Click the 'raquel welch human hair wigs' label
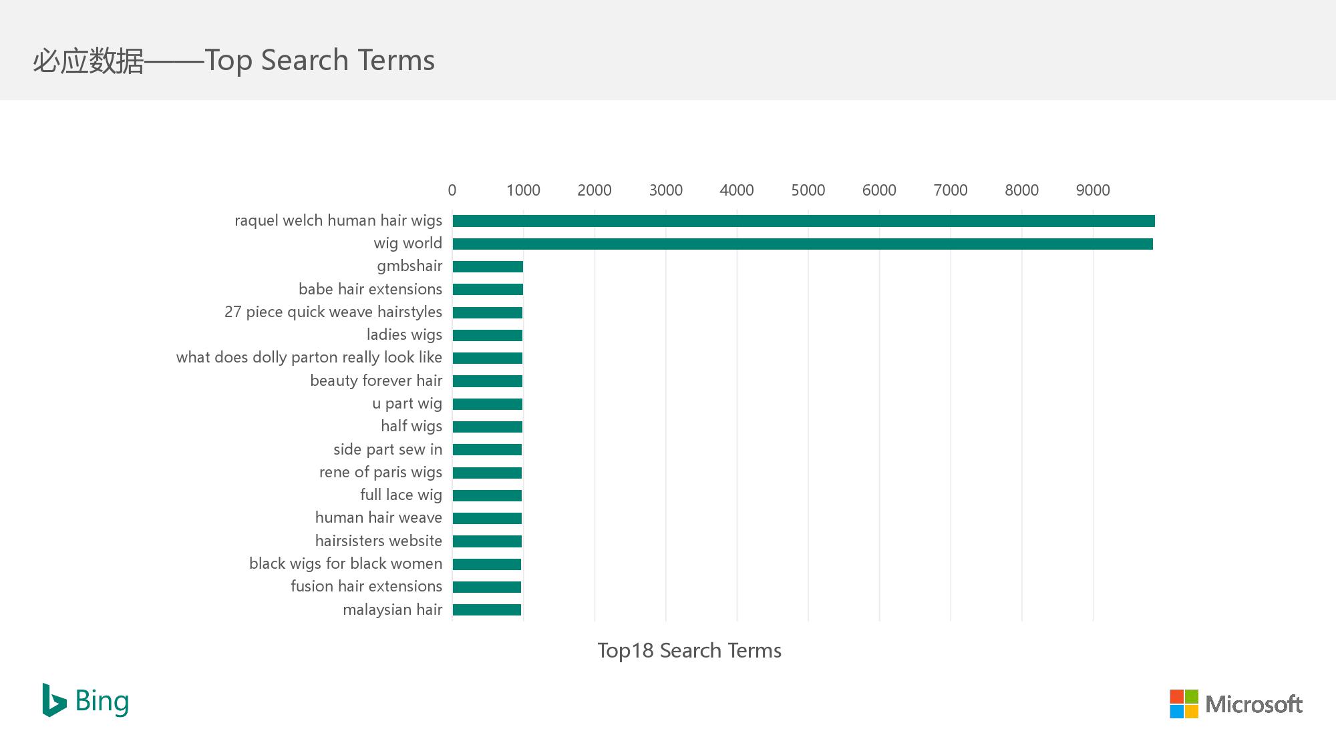Image resolution: width=1336 pixels, height=751 pixels. point(338,221)
